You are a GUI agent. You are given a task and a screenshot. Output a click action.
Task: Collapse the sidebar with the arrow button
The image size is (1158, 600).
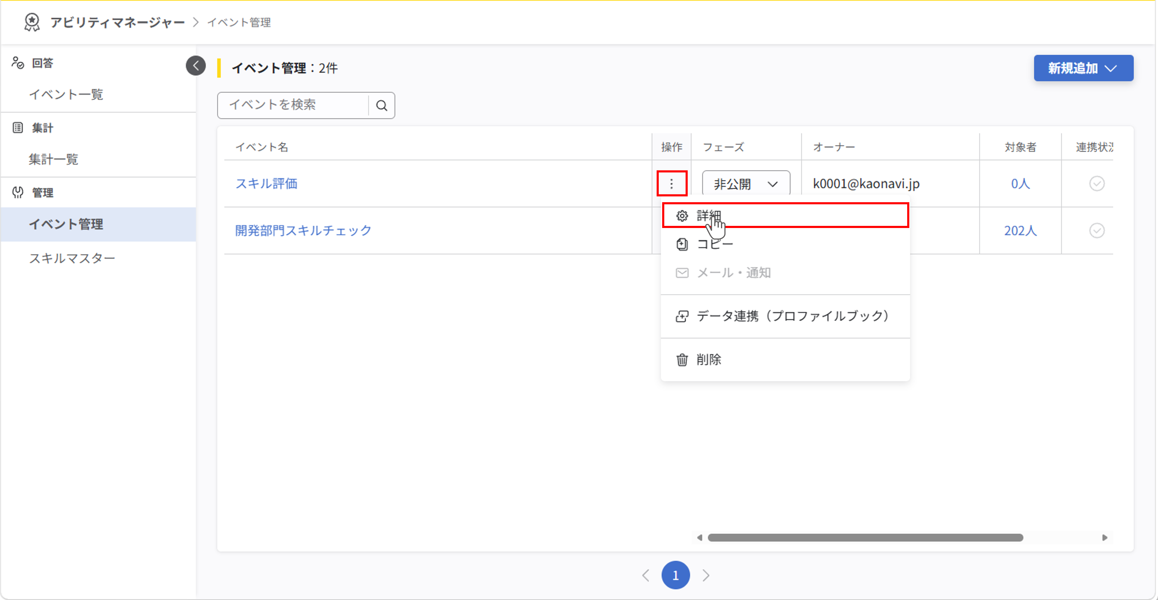tap(196, 66)
